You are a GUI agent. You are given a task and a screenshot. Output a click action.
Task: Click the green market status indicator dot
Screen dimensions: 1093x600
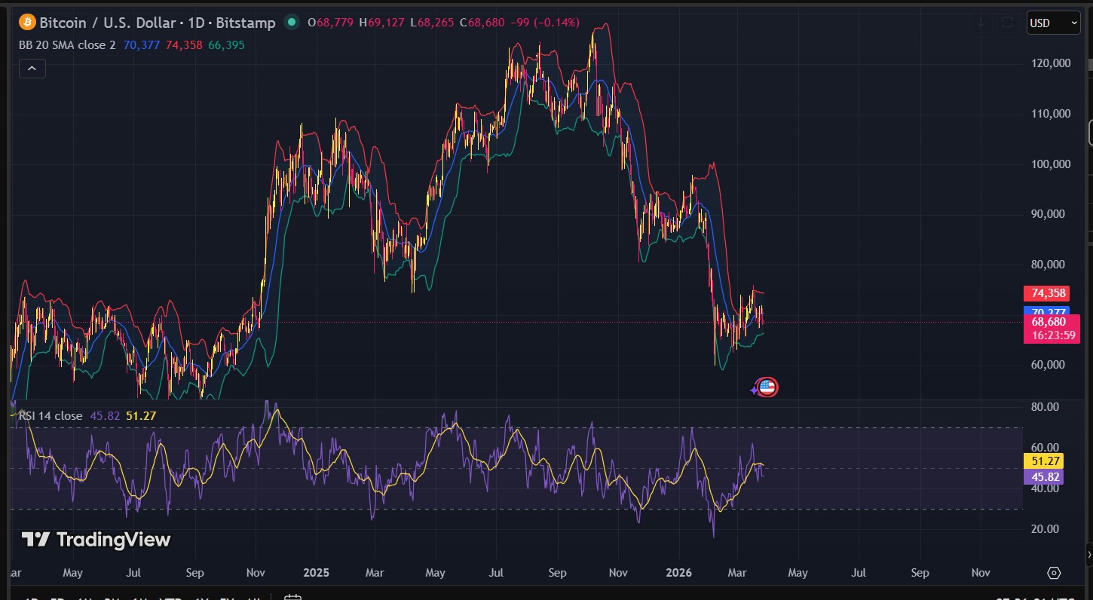(291, 23)
